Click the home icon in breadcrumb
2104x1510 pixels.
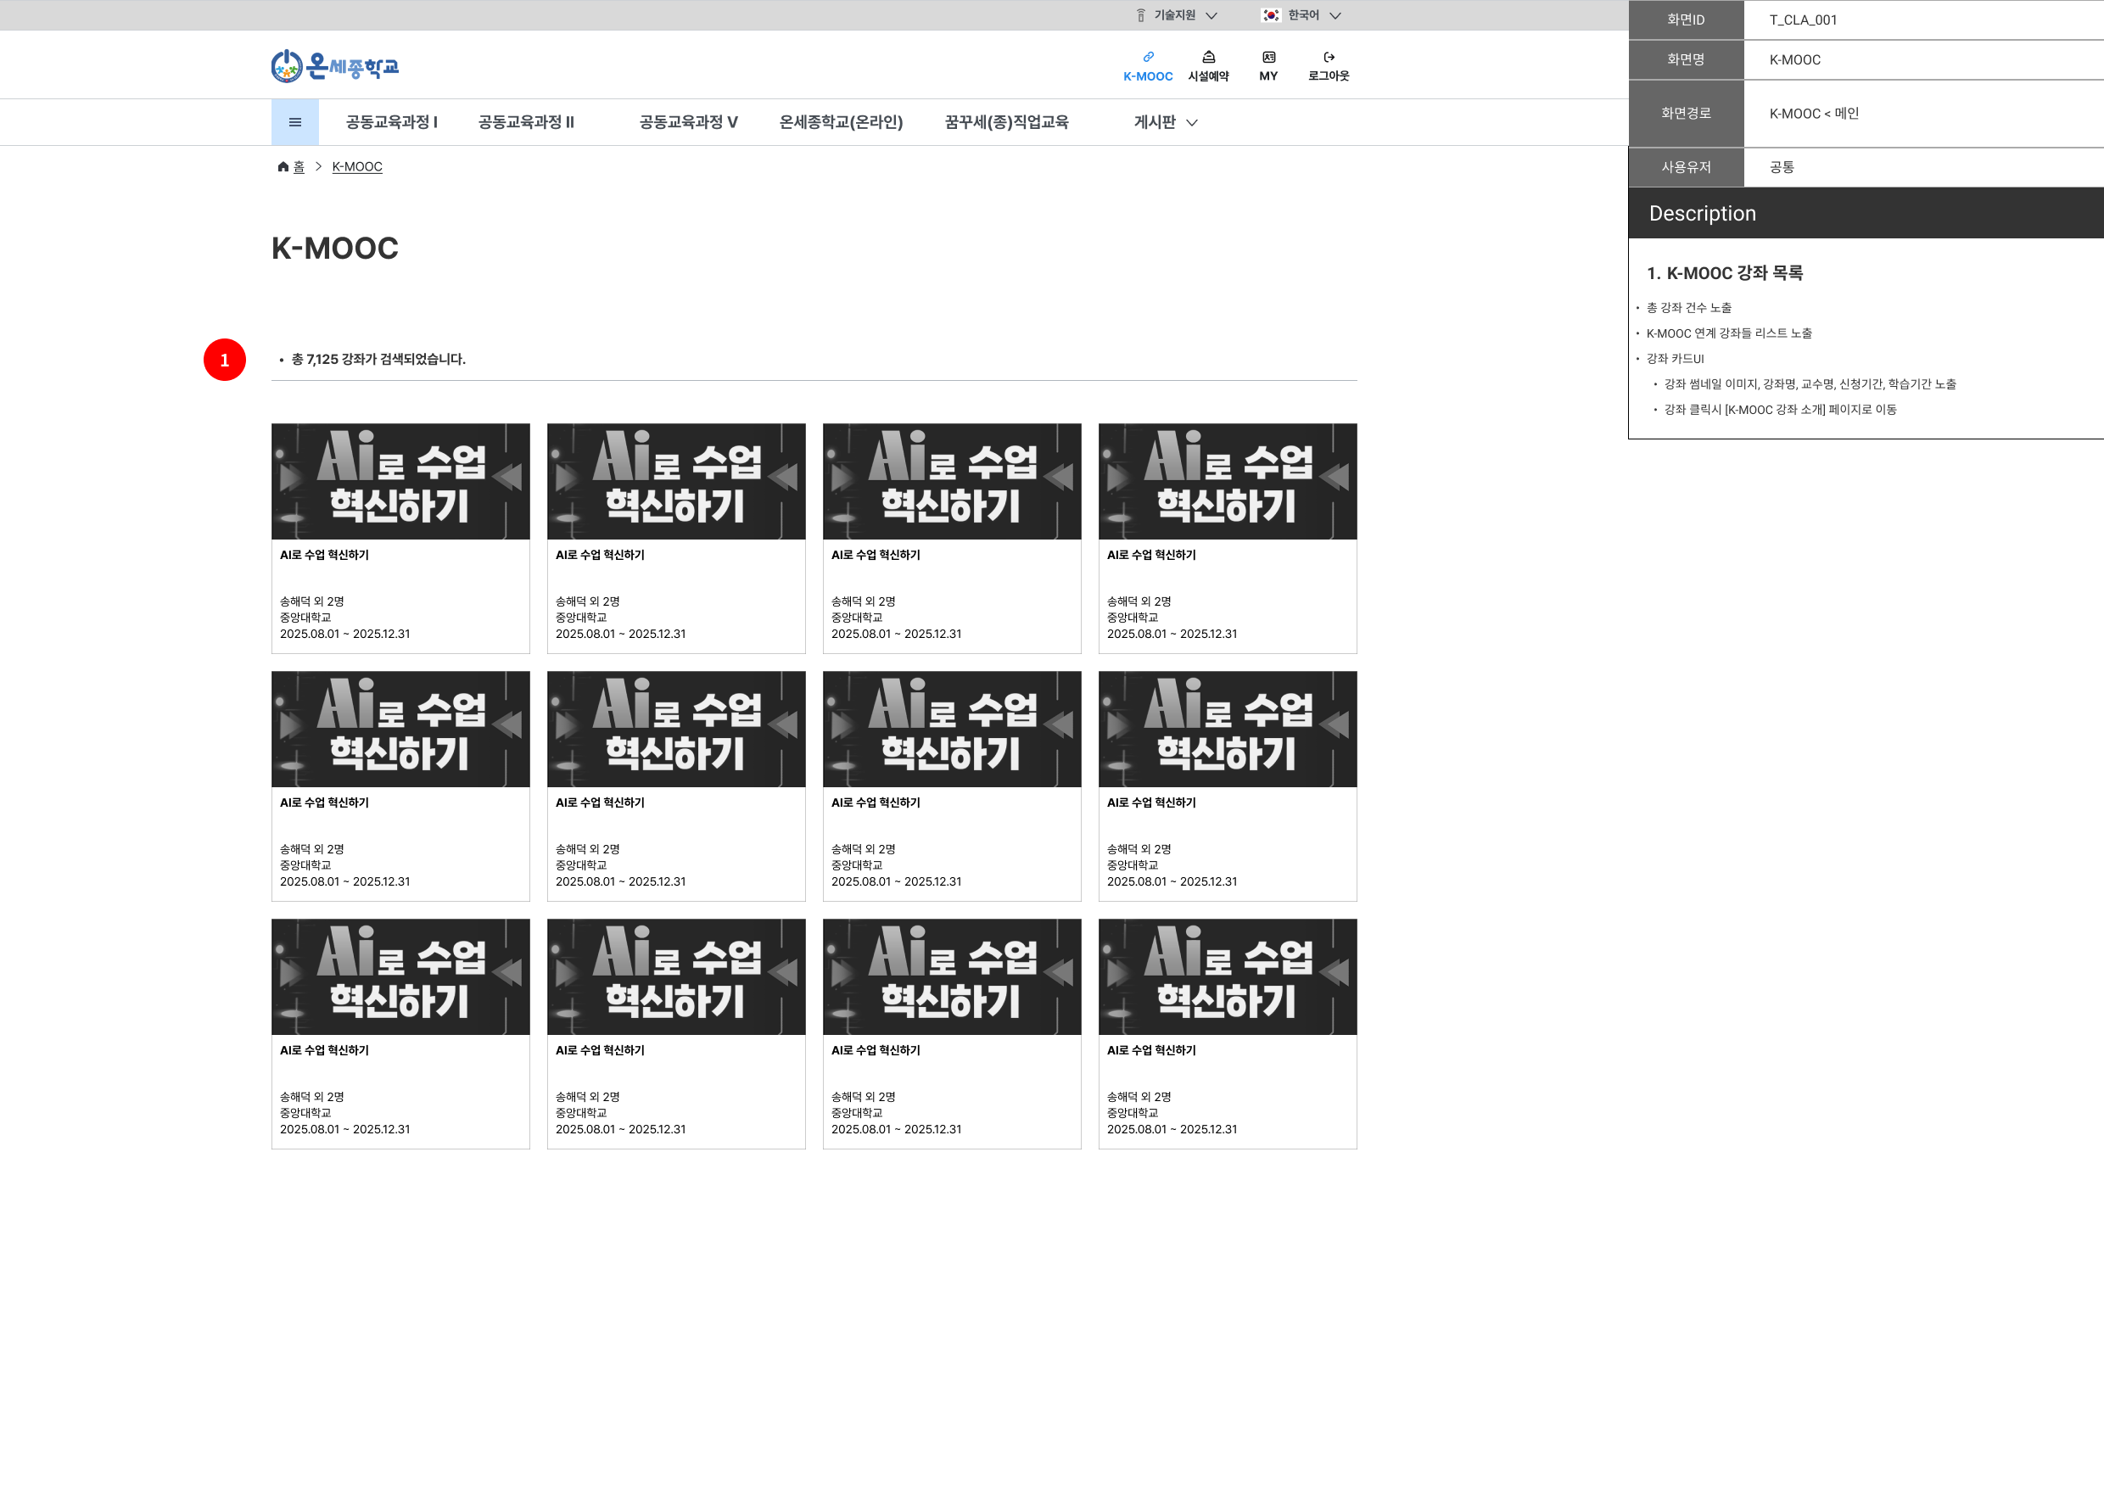tap(283, 167)
